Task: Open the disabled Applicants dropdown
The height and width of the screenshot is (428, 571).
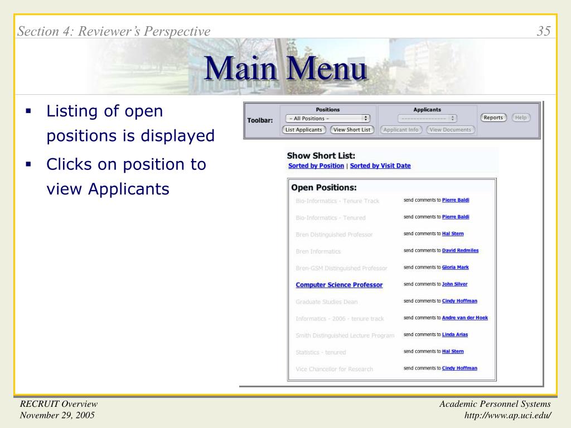Action: pos(427,118)
